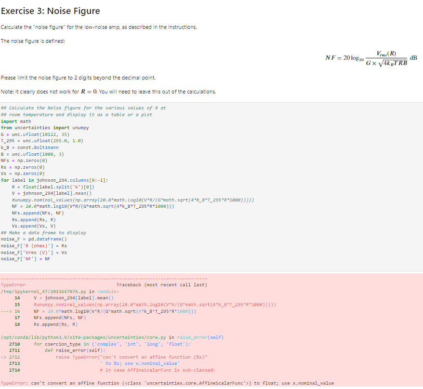Click 'Rs.append(Rs, R)' in the code cell
The height and width of the screenshot is (389, 423).
[34, 220]
